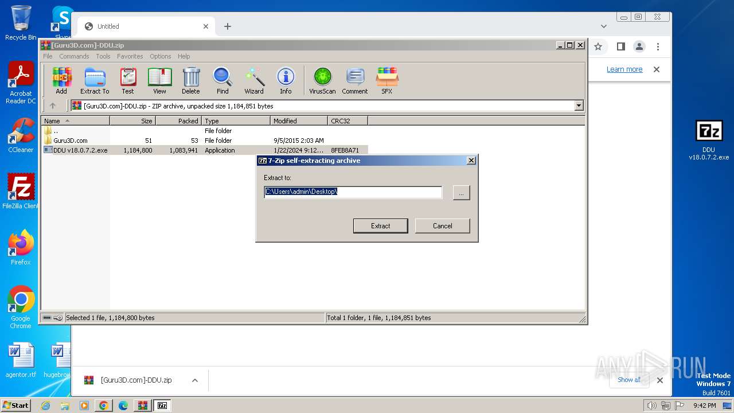Open the Help menu
This screenshot has height=413, width=734.
pyautogui.click(x=183, y=56)
